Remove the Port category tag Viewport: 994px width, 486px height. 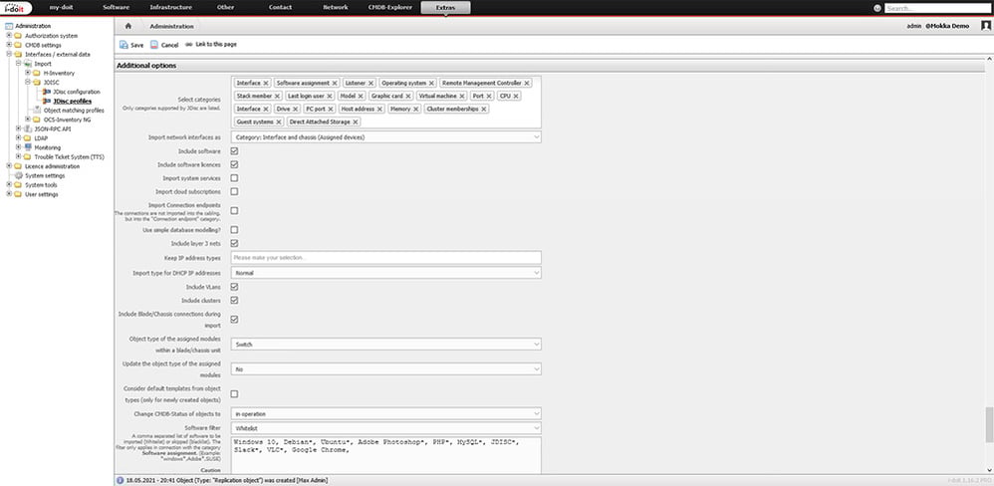[x=489, y=96]
